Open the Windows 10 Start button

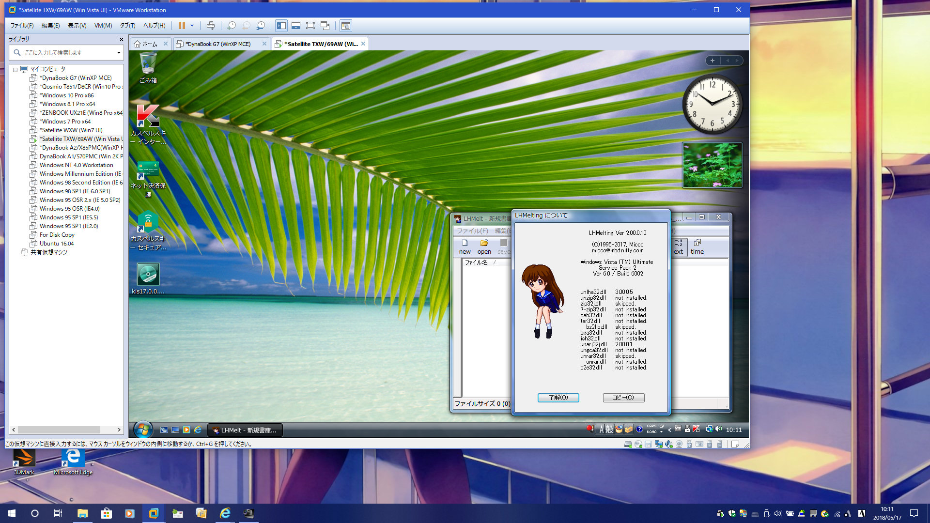[x=12, y=513]
